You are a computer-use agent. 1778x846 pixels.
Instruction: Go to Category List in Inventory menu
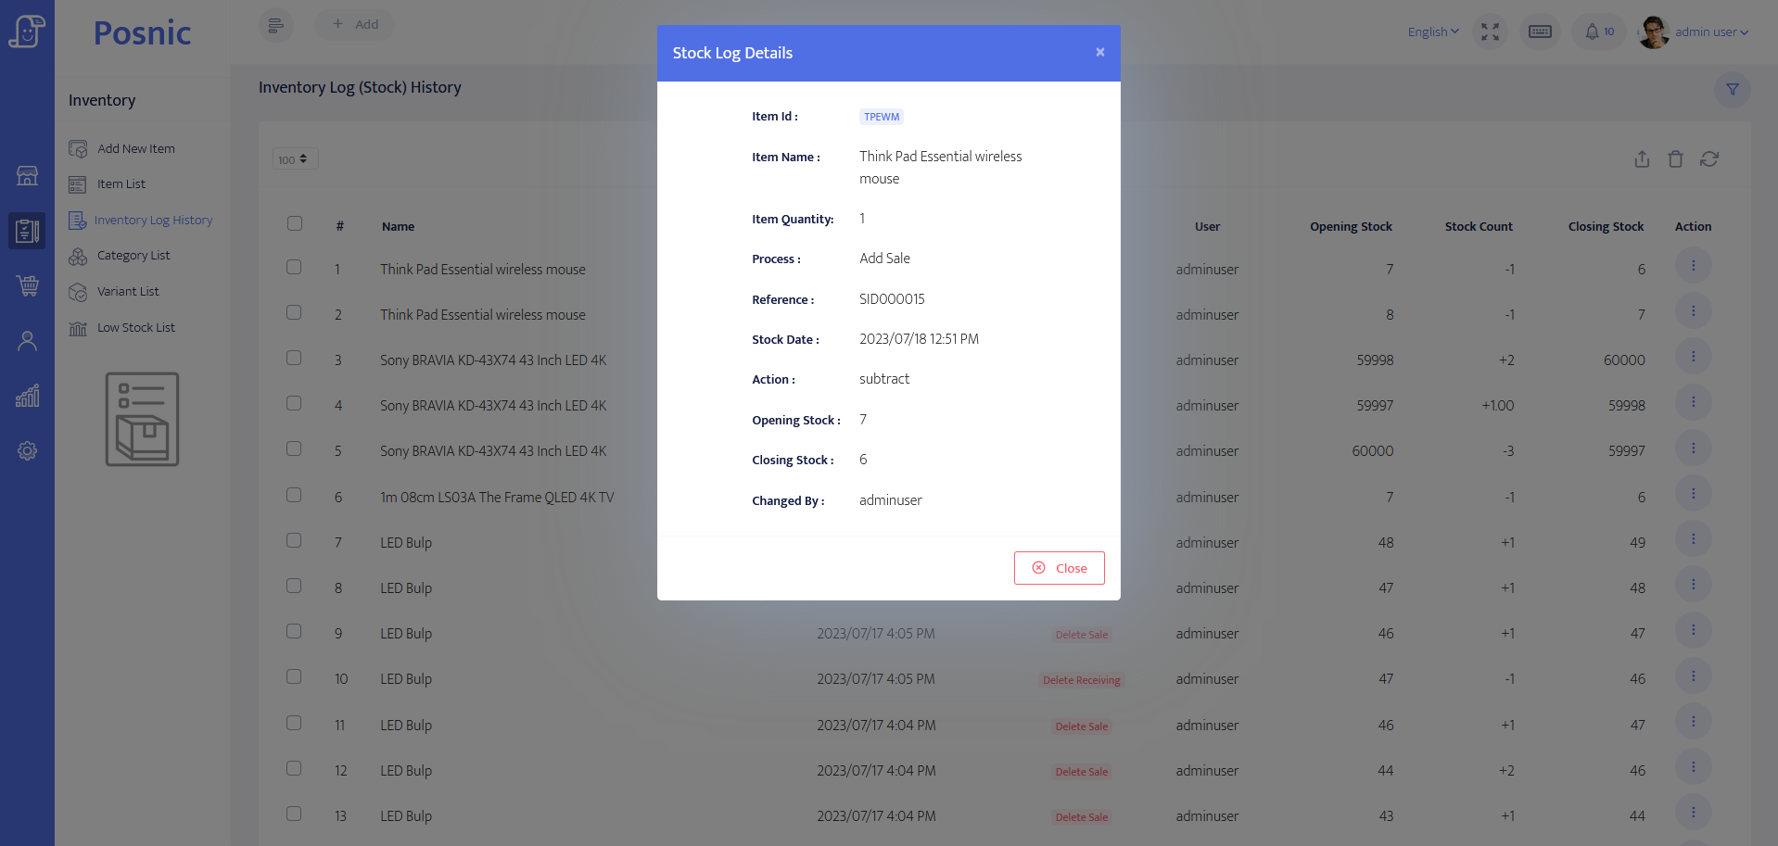pyautogui.click(x=133, y=256)
